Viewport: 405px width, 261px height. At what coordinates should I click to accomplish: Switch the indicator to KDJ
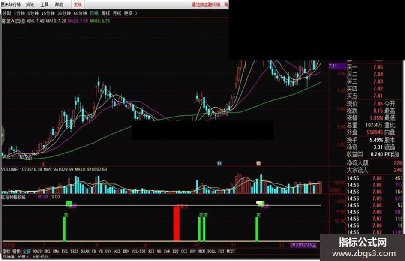tap(176, 251)
